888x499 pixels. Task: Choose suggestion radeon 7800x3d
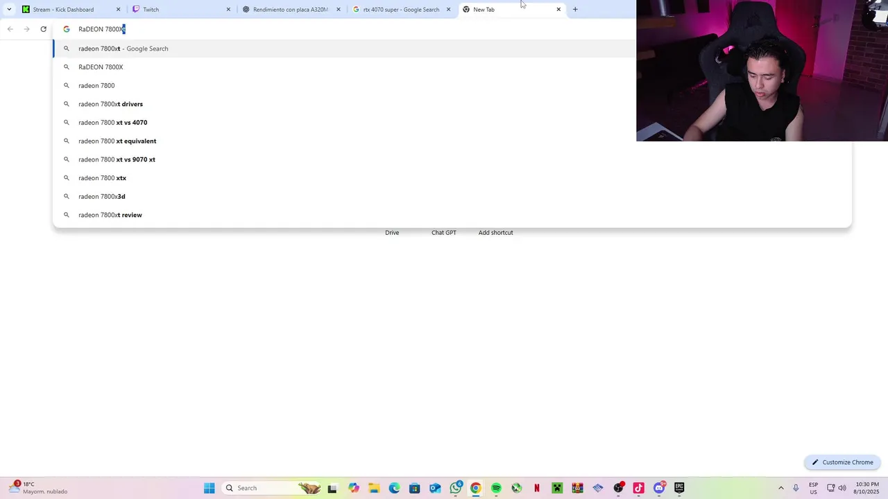tap(452, 196)
